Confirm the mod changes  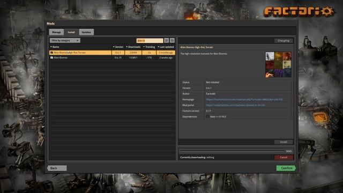[286, 168]
